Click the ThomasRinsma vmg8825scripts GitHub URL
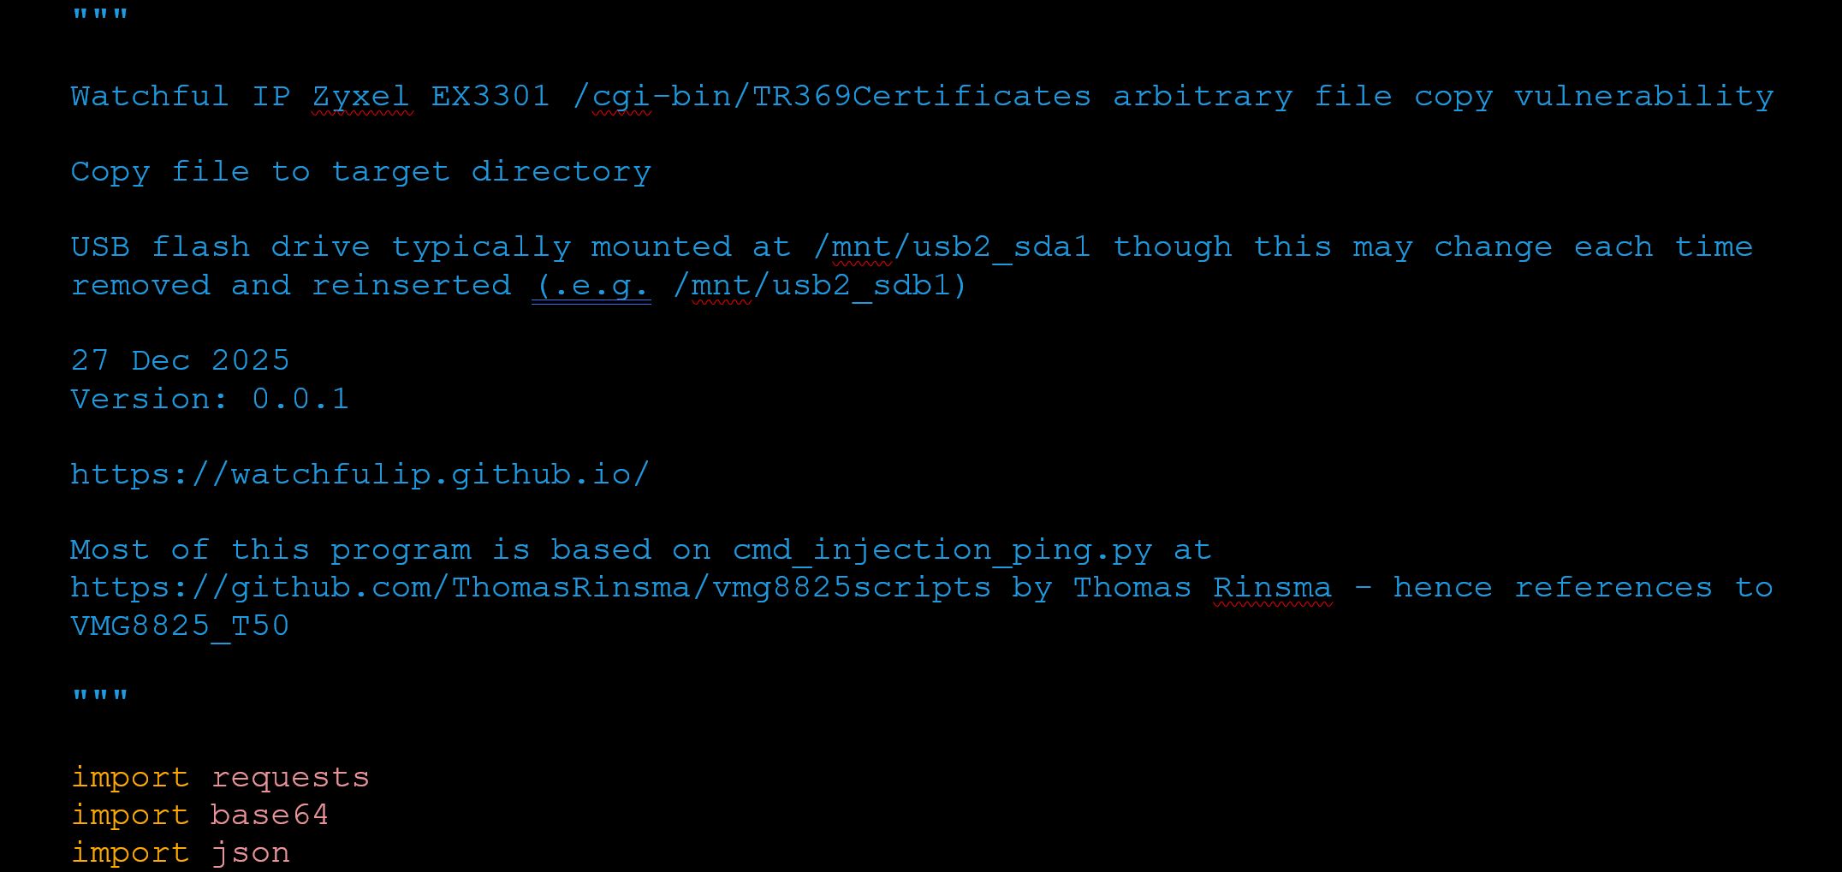This screenshot has height=872, width=1842. 530,588
